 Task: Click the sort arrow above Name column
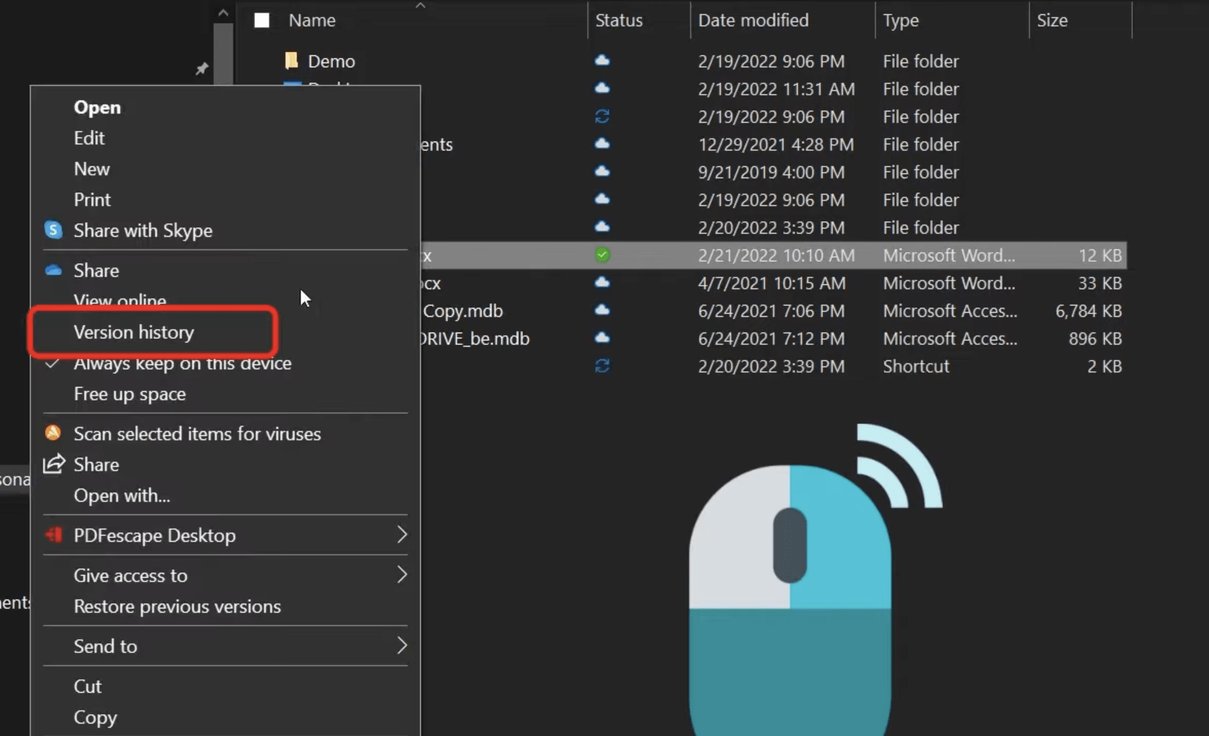click(x=420, y=5)
